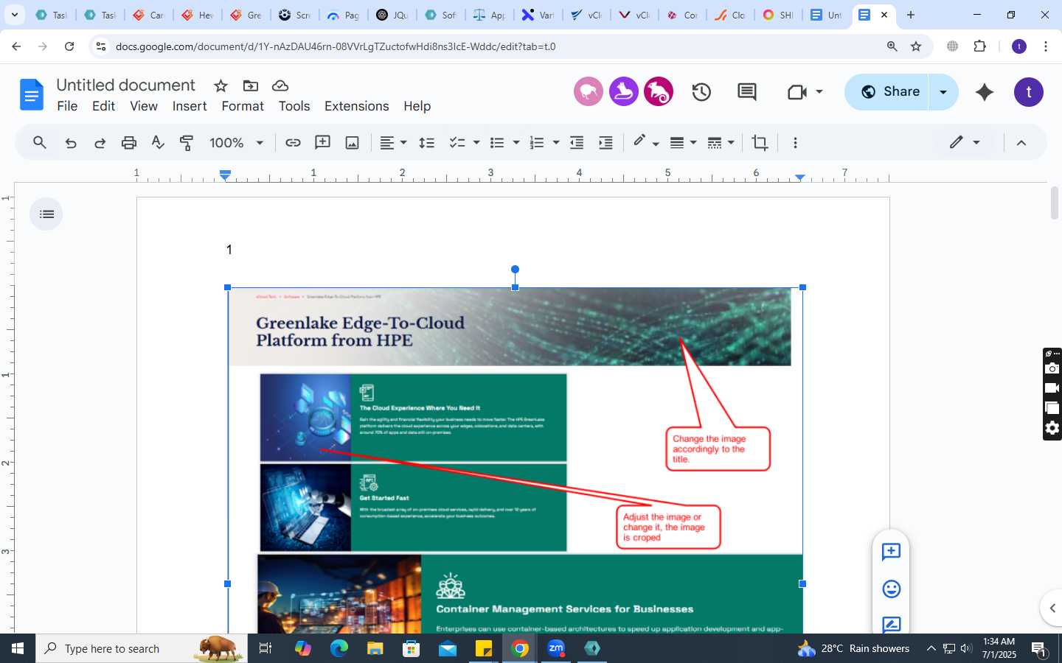Click the browser address bar URL
Viewport: 1062px width, 663px height.
click(336, 46)
